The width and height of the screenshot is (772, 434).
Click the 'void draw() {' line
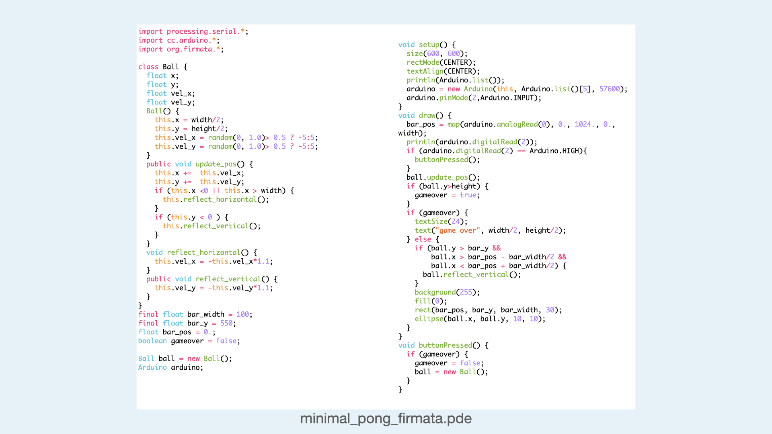click(x=425, y=115)
